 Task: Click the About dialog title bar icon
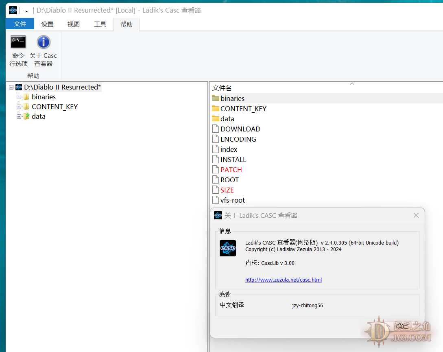(218, 215)
